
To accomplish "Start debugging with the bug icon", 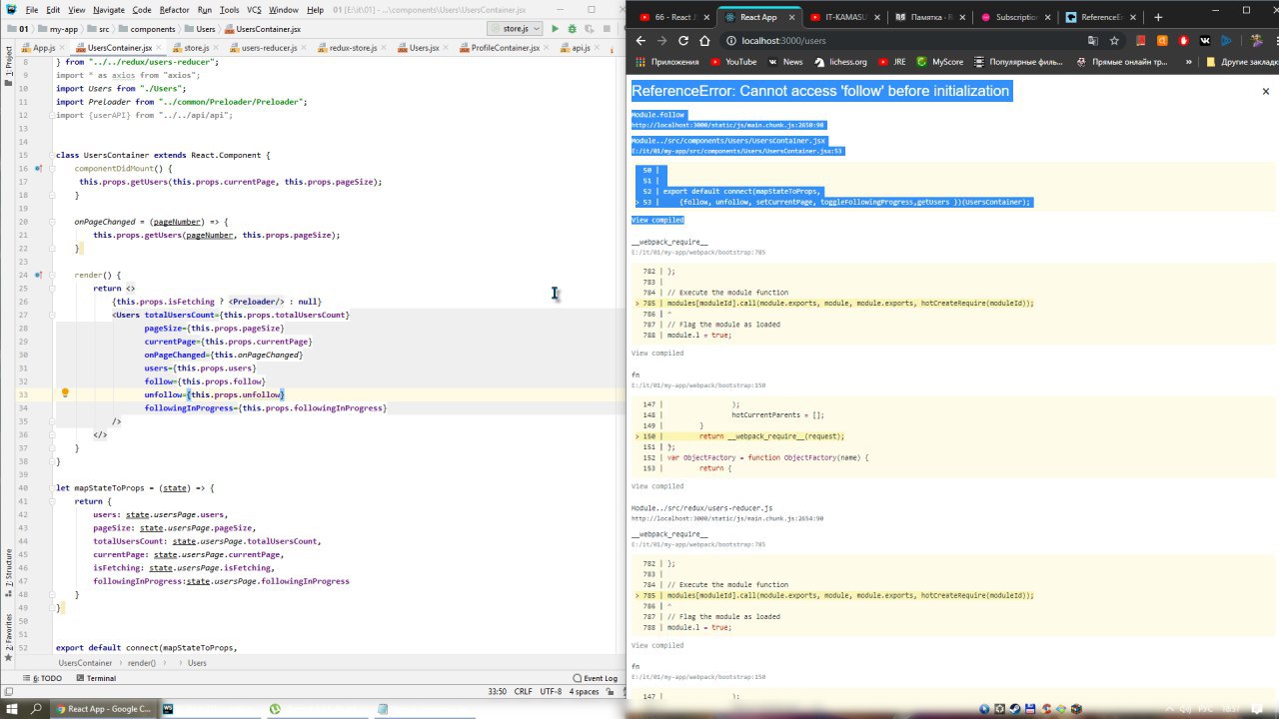I will (x=572, y=29).
